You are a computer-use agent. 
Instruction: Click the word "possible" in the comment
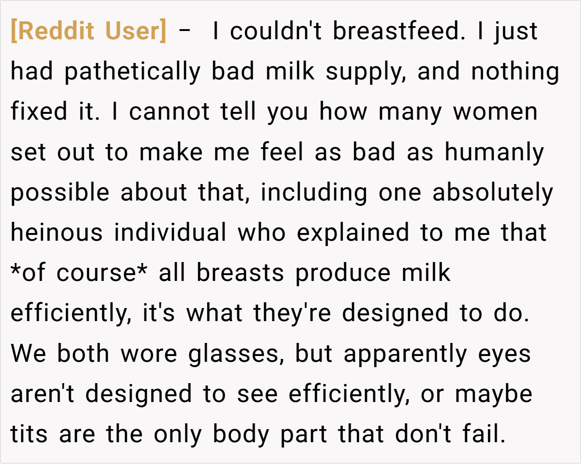[x=60, y=192]
